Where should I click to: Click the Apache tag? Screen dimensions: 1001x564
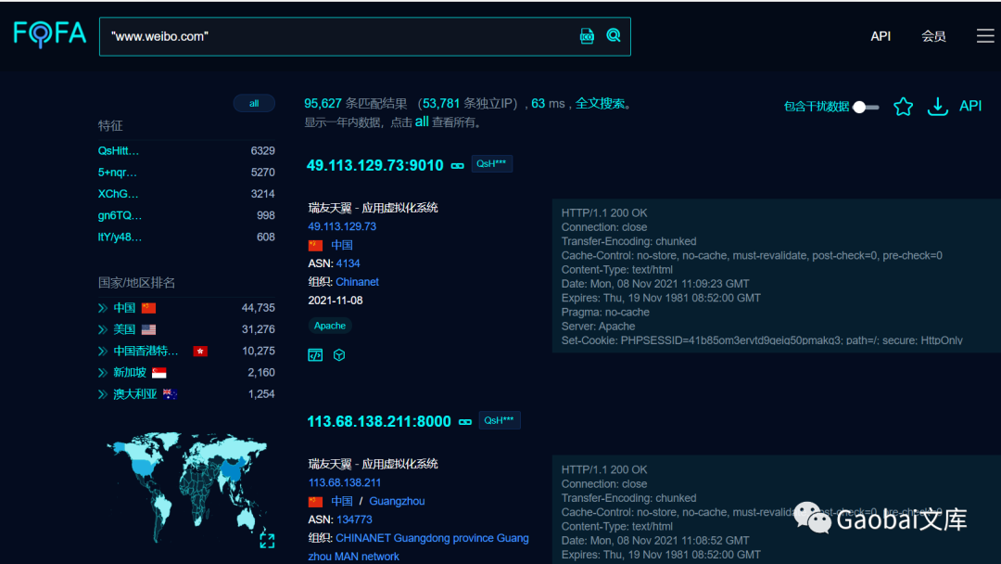click(x=330, y=326)
